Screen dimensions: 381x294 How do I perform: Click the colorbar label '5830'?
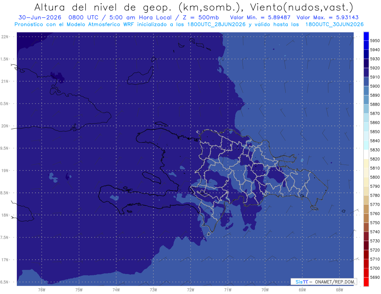[375, 150]
